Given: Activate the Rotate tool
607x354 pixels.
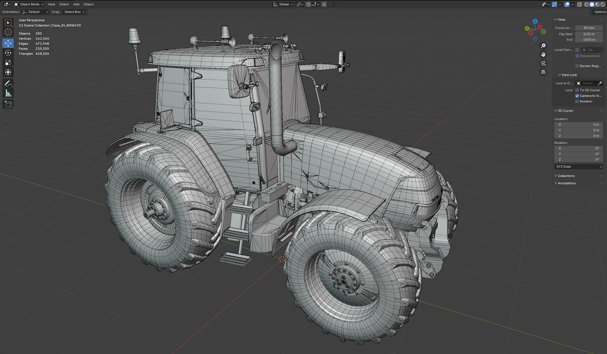Looking at the screenshot, I should 8,53.
